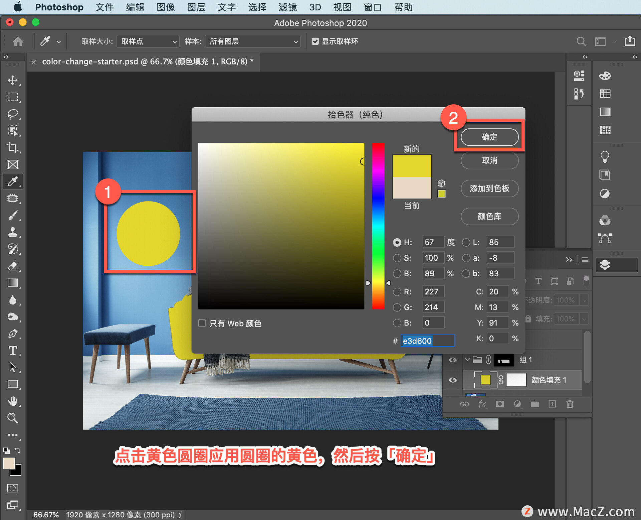This screenshot has width=641, height=520.
Task: Select the Spot Healing Brush tool
Action: (13, 199)
